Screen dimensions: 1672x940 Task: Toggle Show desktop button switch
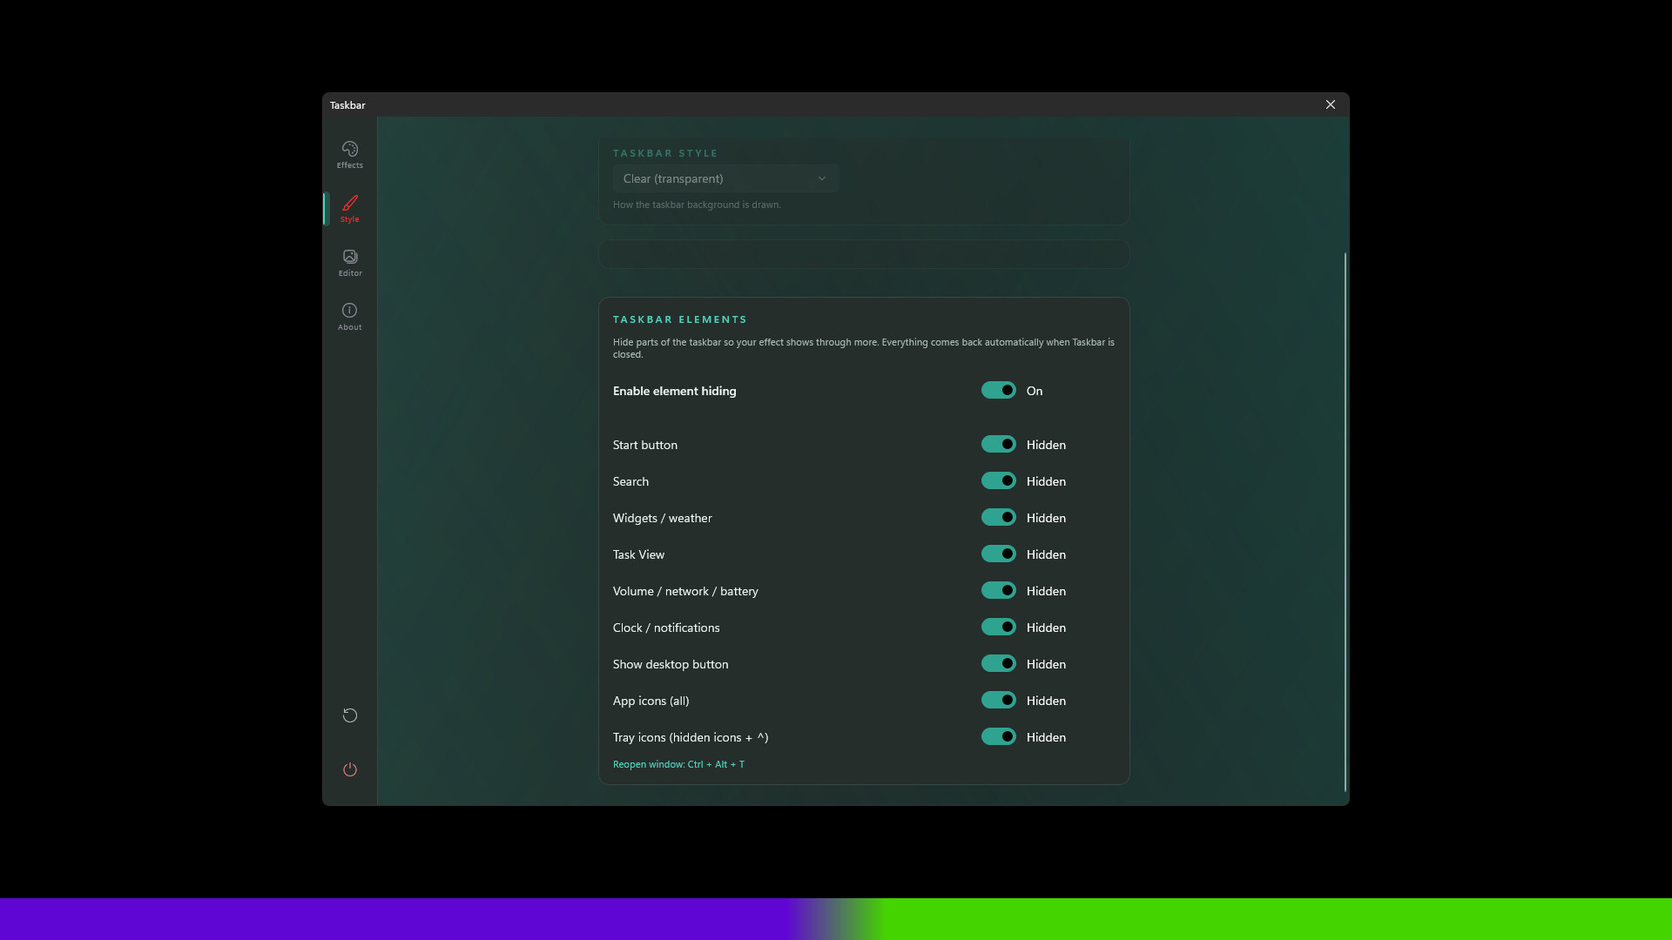998,663
